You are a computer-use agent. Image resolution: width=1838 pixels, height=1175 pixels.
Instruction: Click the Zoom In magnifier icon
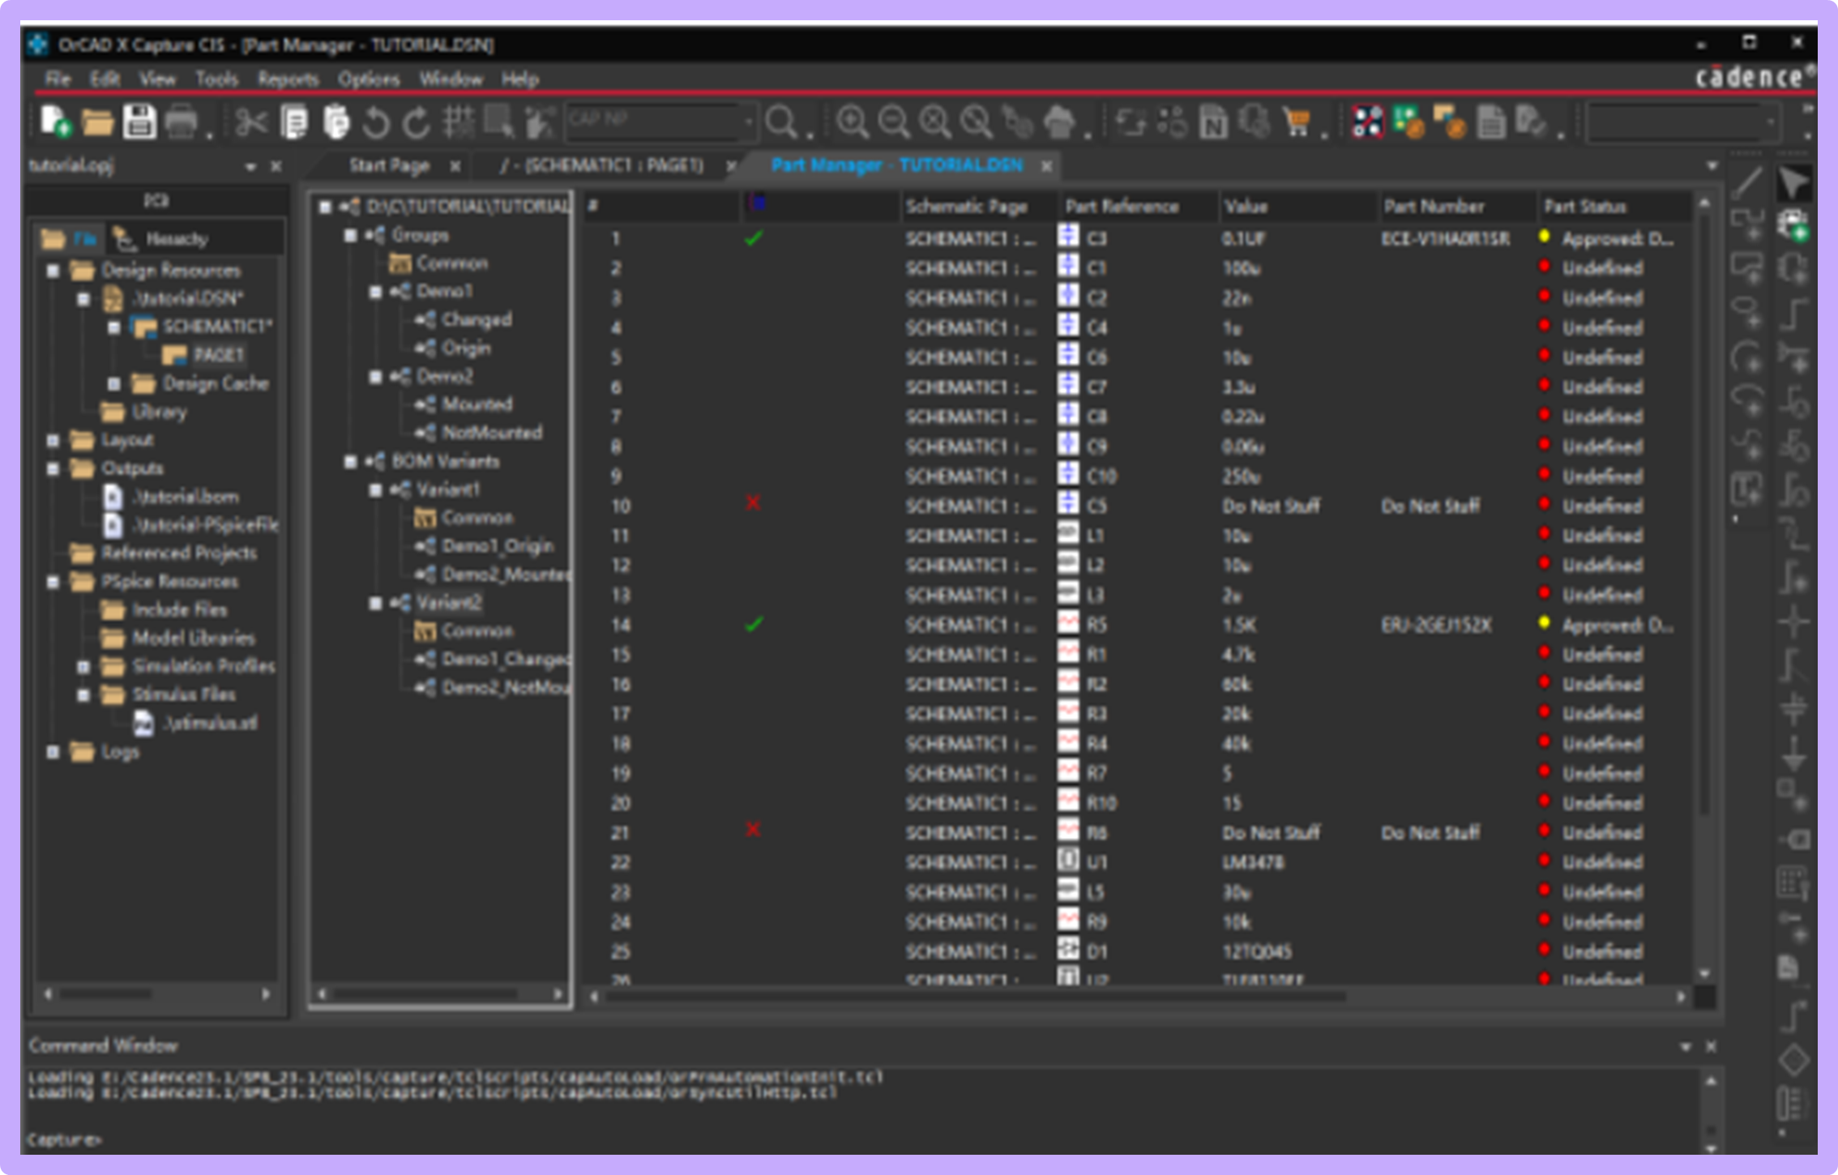(x=853, y=123)
